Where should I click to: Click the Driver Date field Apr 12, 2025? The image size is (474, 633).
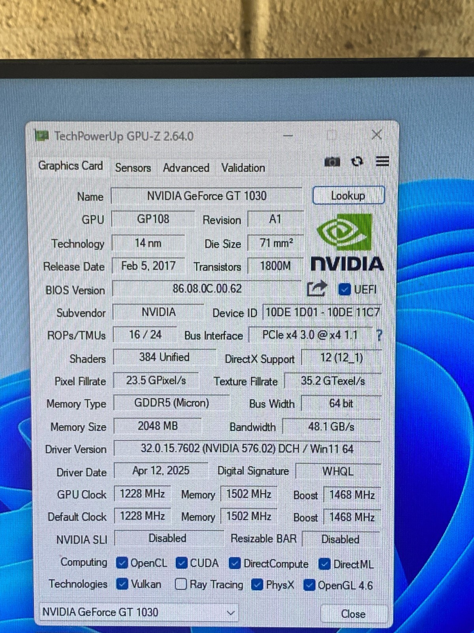pyautogui.click(x=161, y=471)
